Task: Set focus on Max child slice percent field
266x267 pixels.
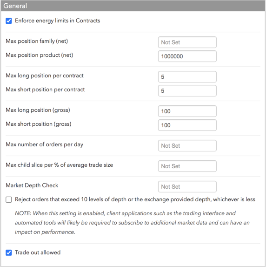Action: 187,166
